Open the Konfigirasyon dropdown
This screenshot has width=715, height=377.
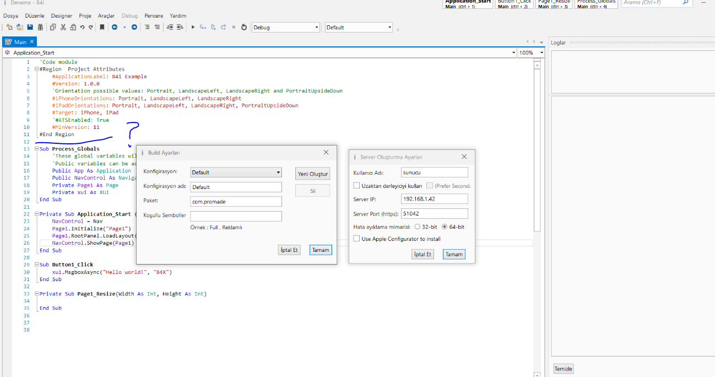(236, 173)
